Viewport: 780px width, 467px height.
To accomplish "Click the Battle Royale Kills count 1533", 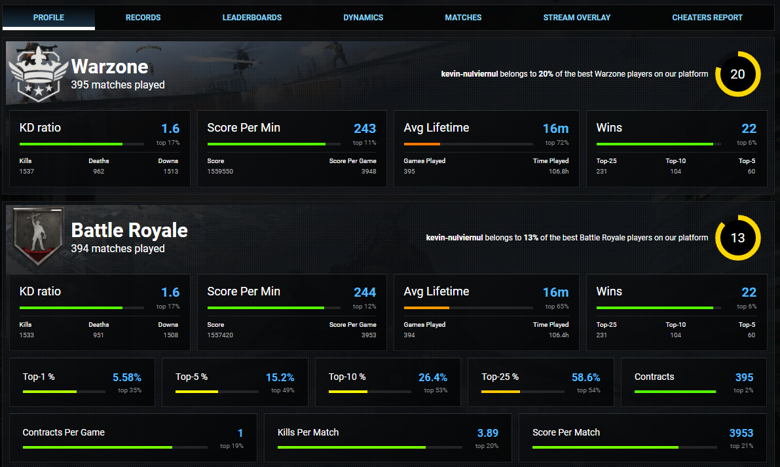I will pyautogui.click(x=27, y=335).
